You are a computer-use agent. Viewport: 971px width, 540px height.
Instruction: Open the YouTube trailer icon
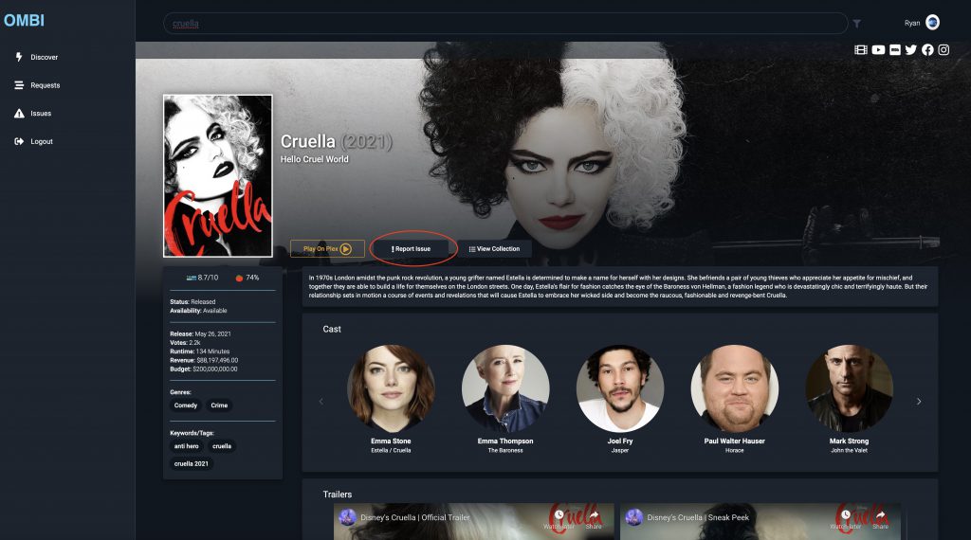[x=878, y=49]
